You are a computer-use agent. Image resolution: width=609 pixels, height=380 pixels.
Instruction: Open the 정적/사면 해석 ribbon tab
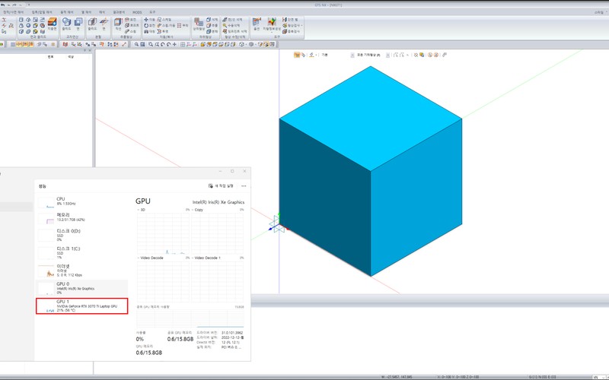[x=13, y=12]
